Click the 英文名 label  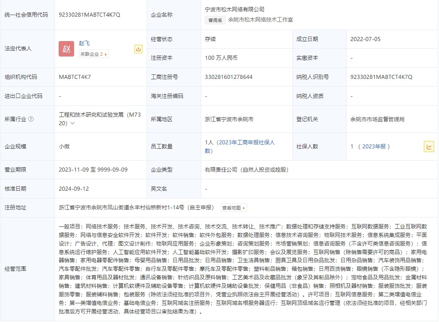point(159,189)
